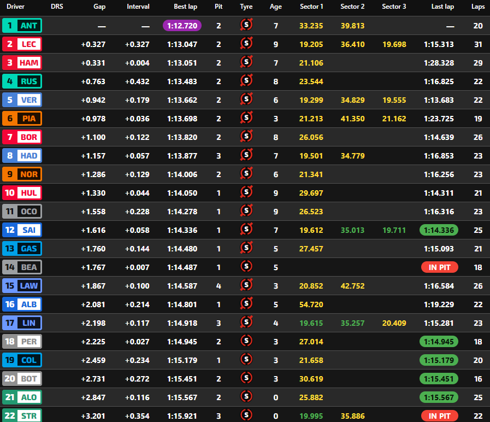Click the soft tyre icon in OCO's row
The image size is (490, 422).
(246, 210)
